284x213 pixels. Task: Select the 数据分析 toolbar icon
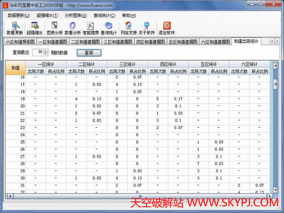pos(73,28)
